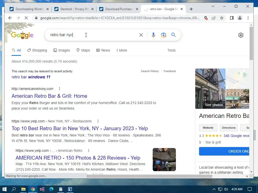Close the Stardock Privacy tab
This screenshot has width=258, height=193.
92,9
